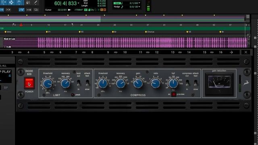This screenshot has height=145, width=258.
Task: Select insert slot 3
Action: 12,52
